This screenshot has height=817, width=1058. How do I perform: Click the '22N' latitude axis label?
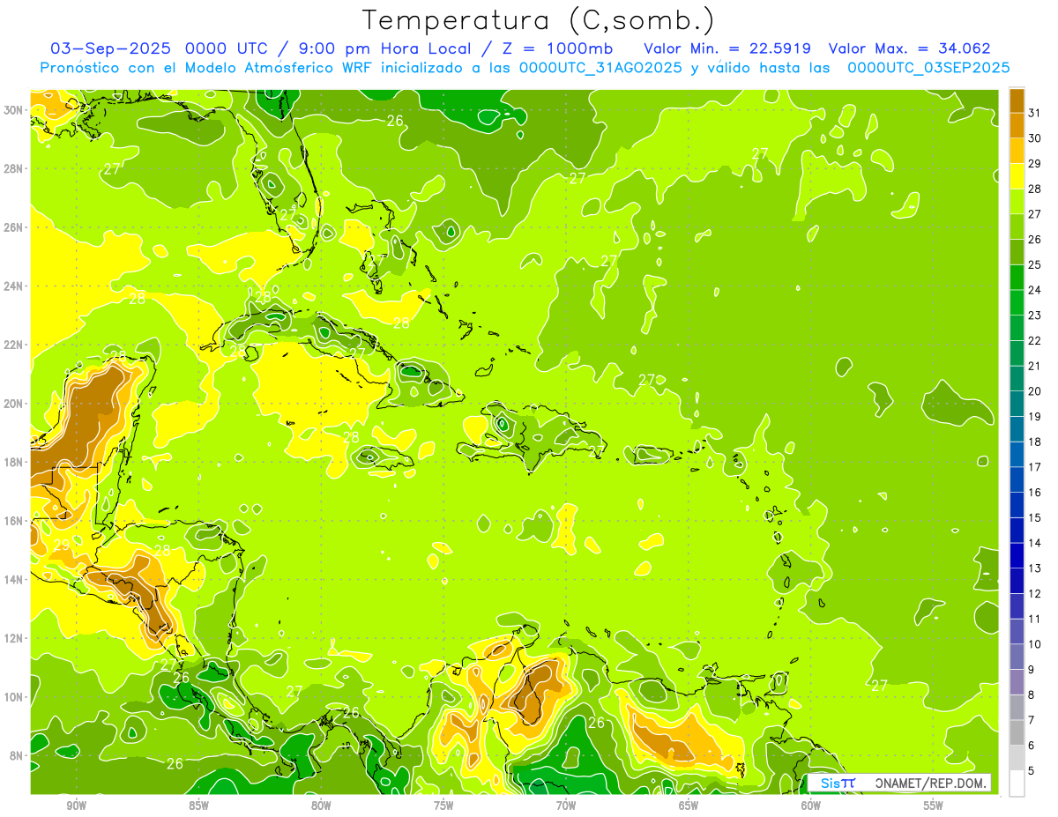pyautogui.click(x=14, y=345)
